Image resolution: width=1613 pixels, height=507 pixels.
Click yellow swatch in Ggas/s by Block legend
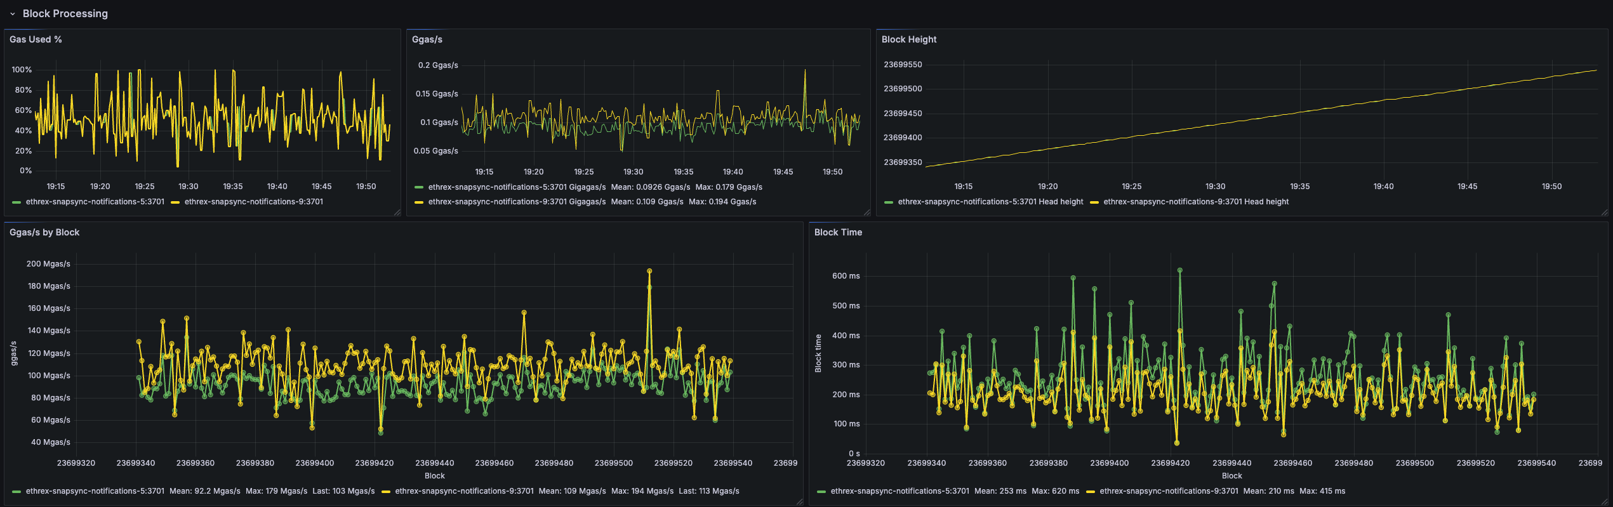[386, 492]
